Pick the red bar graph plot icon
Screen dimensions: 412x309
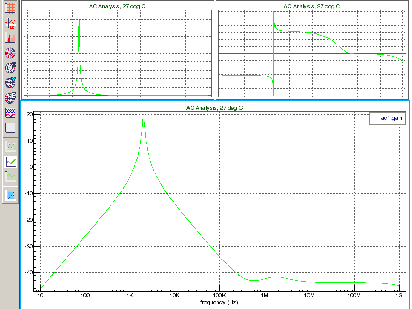click(x=10, y=38)
